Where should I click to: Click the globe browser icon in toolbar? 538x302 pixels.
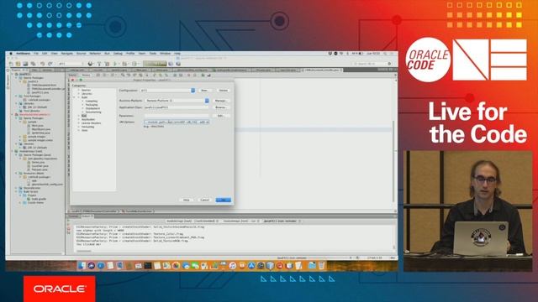90,64
